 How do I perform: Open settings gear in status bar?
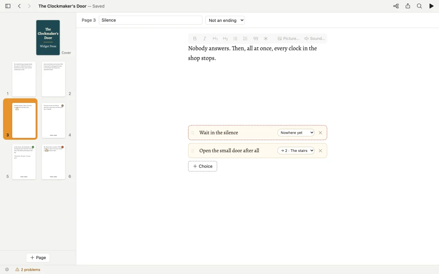7,270
